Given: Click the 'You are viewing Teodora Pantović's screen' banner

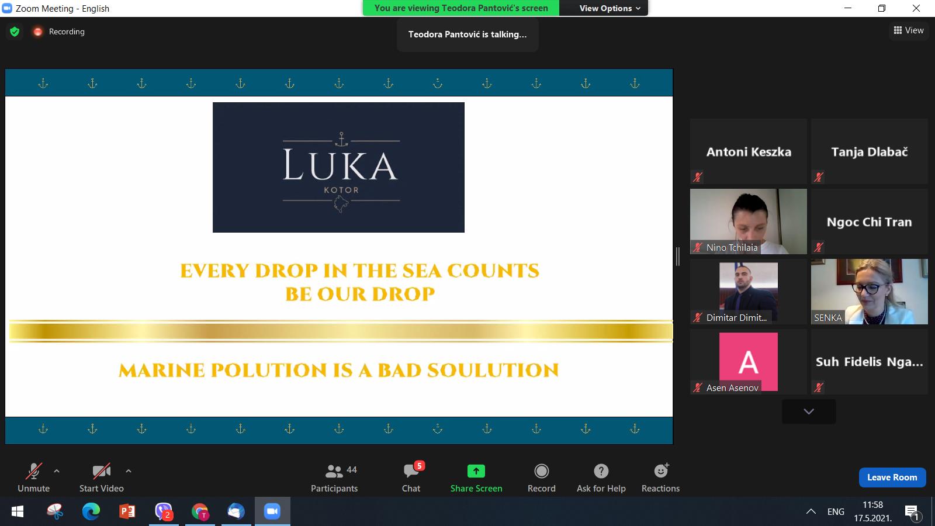Looking at the screenshot, I should [x=461, y=8].
